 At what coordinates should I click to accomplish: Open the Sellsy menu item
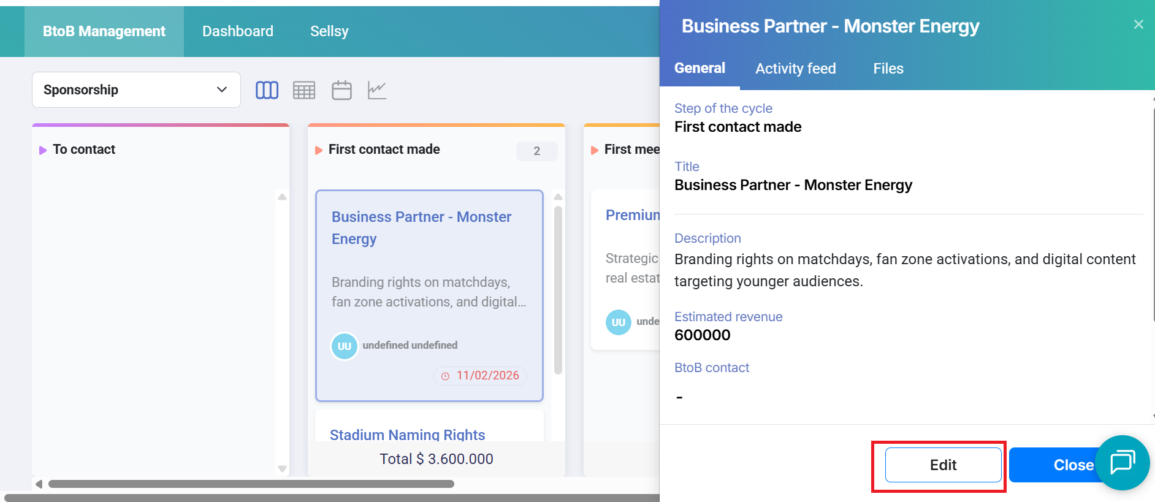[329, 31]
